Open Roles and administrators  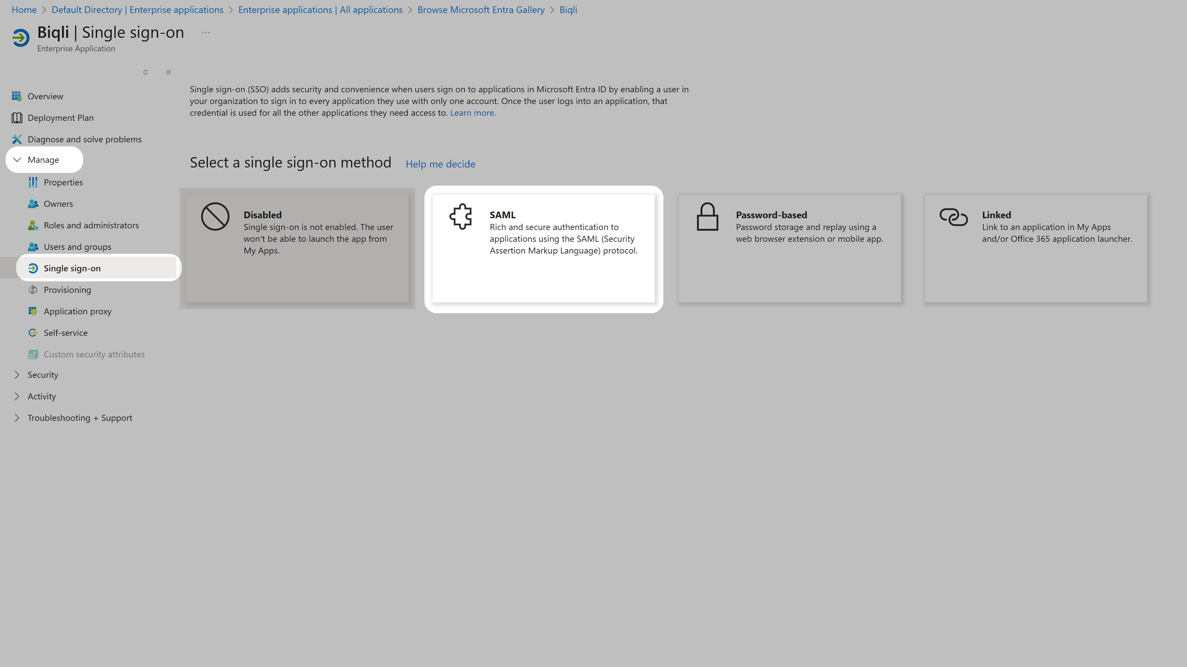91,225
